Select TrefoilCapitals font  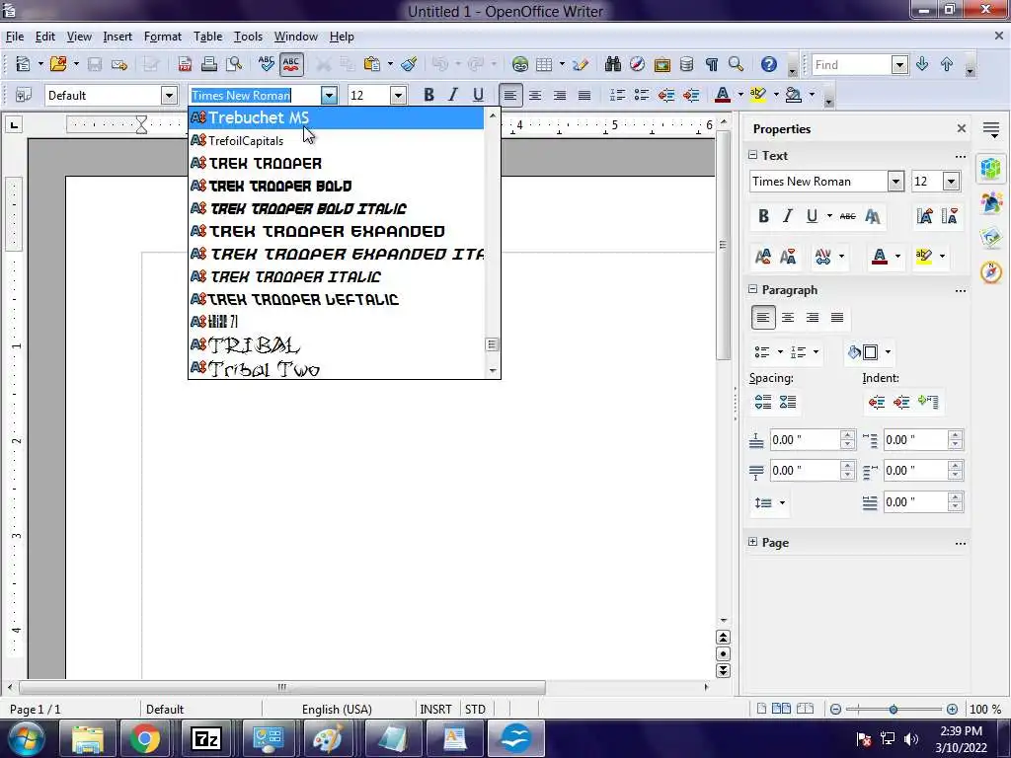tap(336, 140)
